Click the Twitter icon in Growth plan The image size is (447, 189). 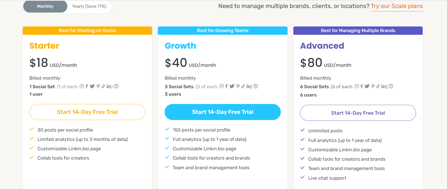point(232,86)
